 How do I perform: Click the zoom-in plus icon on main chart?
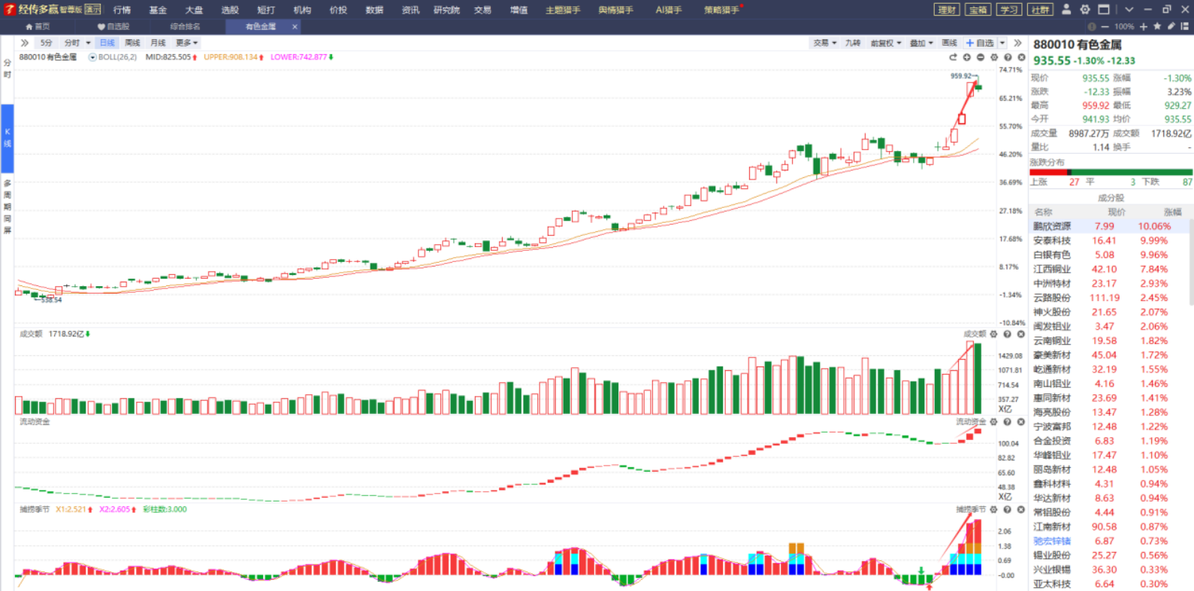(x=967, y=57)
